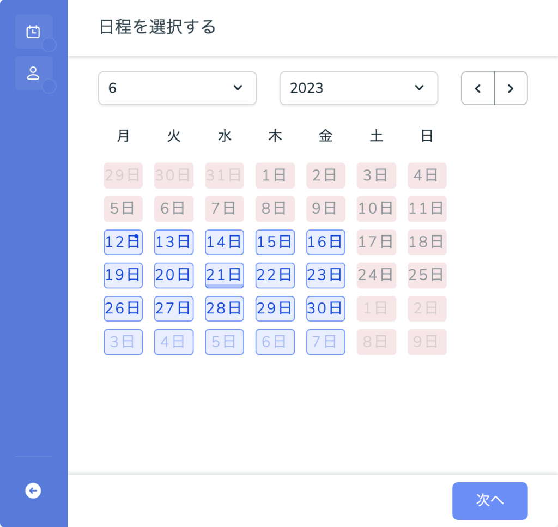Screen dimensions: 558x527
Task: Go to previous month with left chevron
Action: tap(478, 88)
